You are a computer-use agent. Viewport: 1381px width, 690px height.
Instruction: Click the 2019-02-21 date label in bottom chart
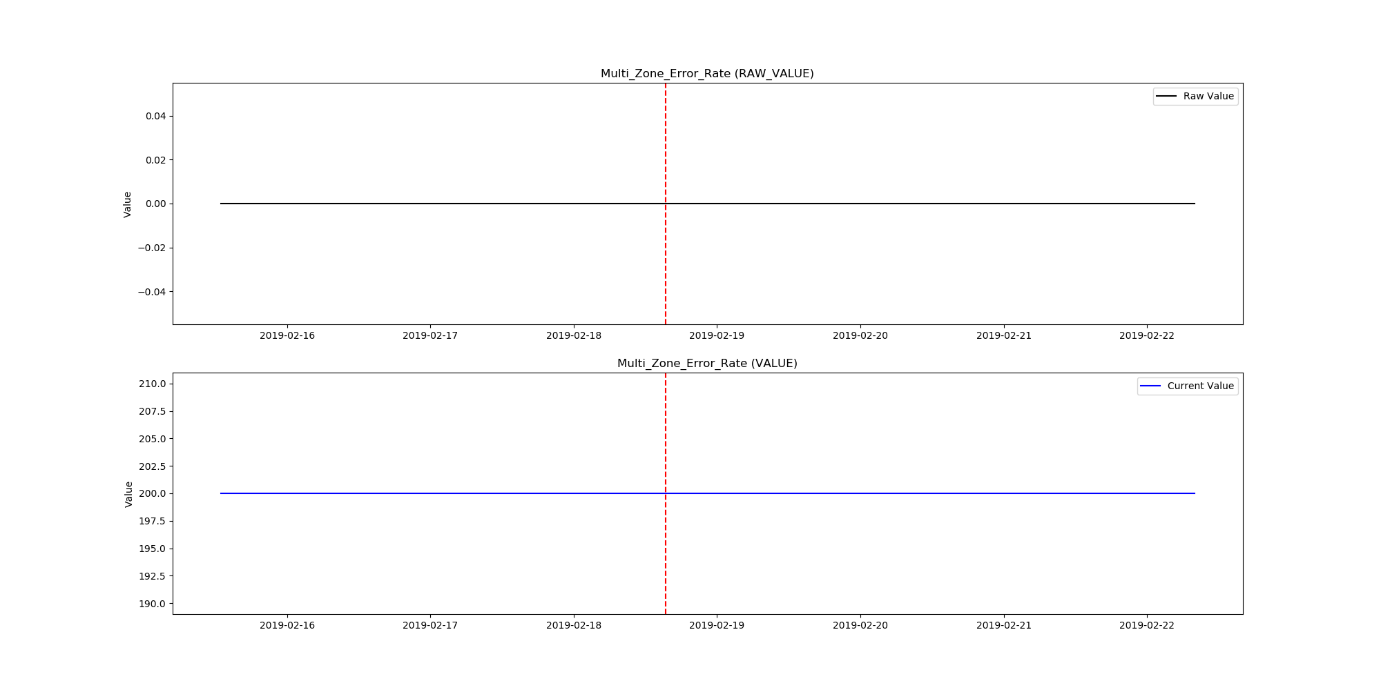pos(1004,625)
